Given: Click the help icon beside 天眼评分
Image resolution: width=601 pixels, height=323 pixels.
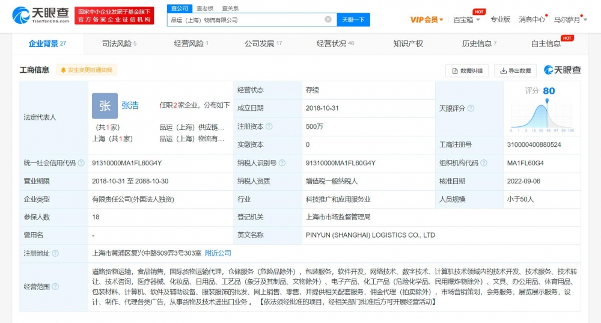Looking at the screenshot, I should coord(471,108).
